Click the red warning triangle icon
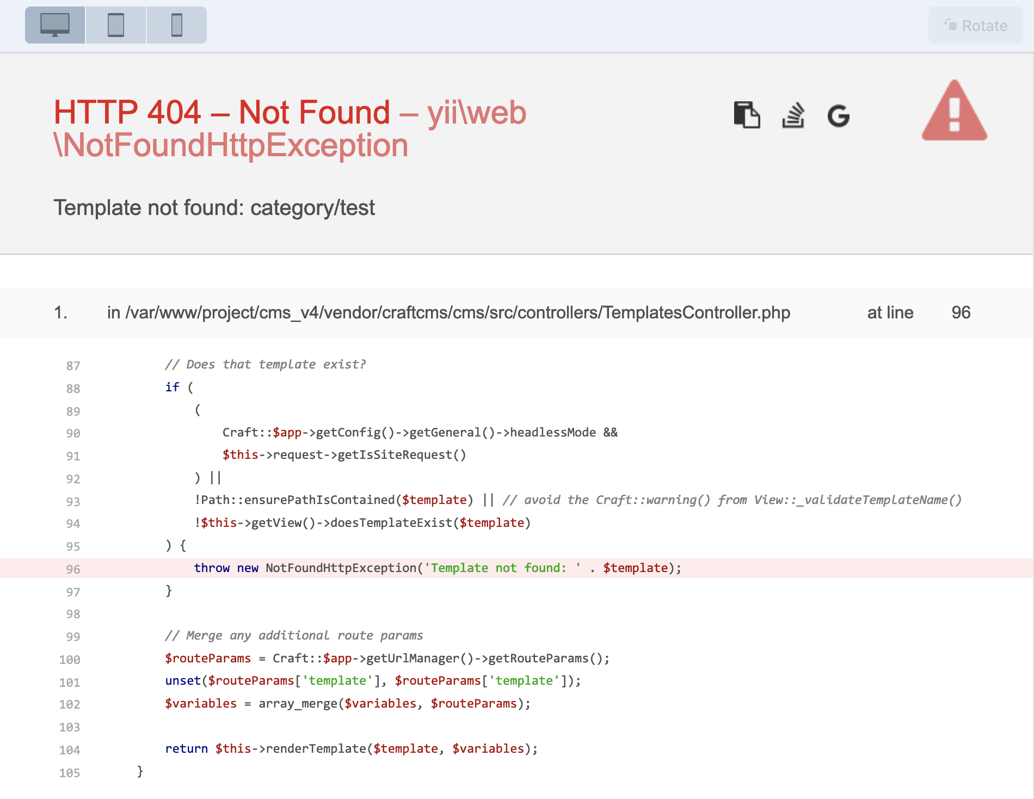 954,115
